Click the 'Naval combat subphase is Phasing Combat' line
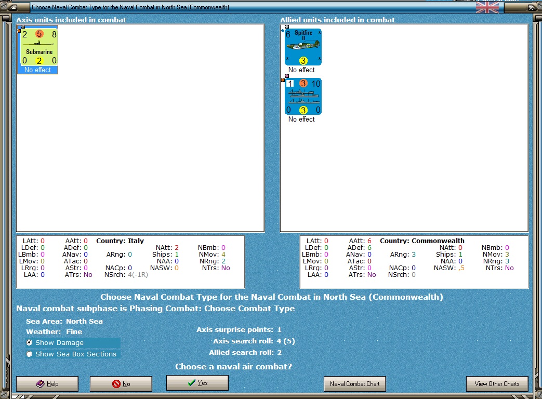The height and width of the screenshot is (399, 542). tap(155, 309)
